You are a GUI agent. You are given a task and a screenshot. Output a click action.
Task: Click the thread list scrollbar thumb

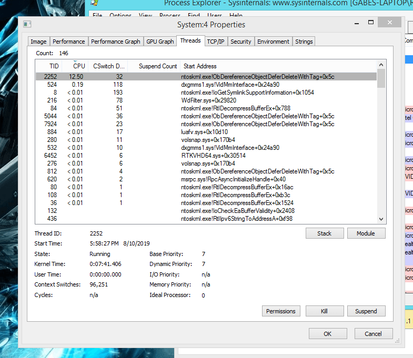point(381,78)
